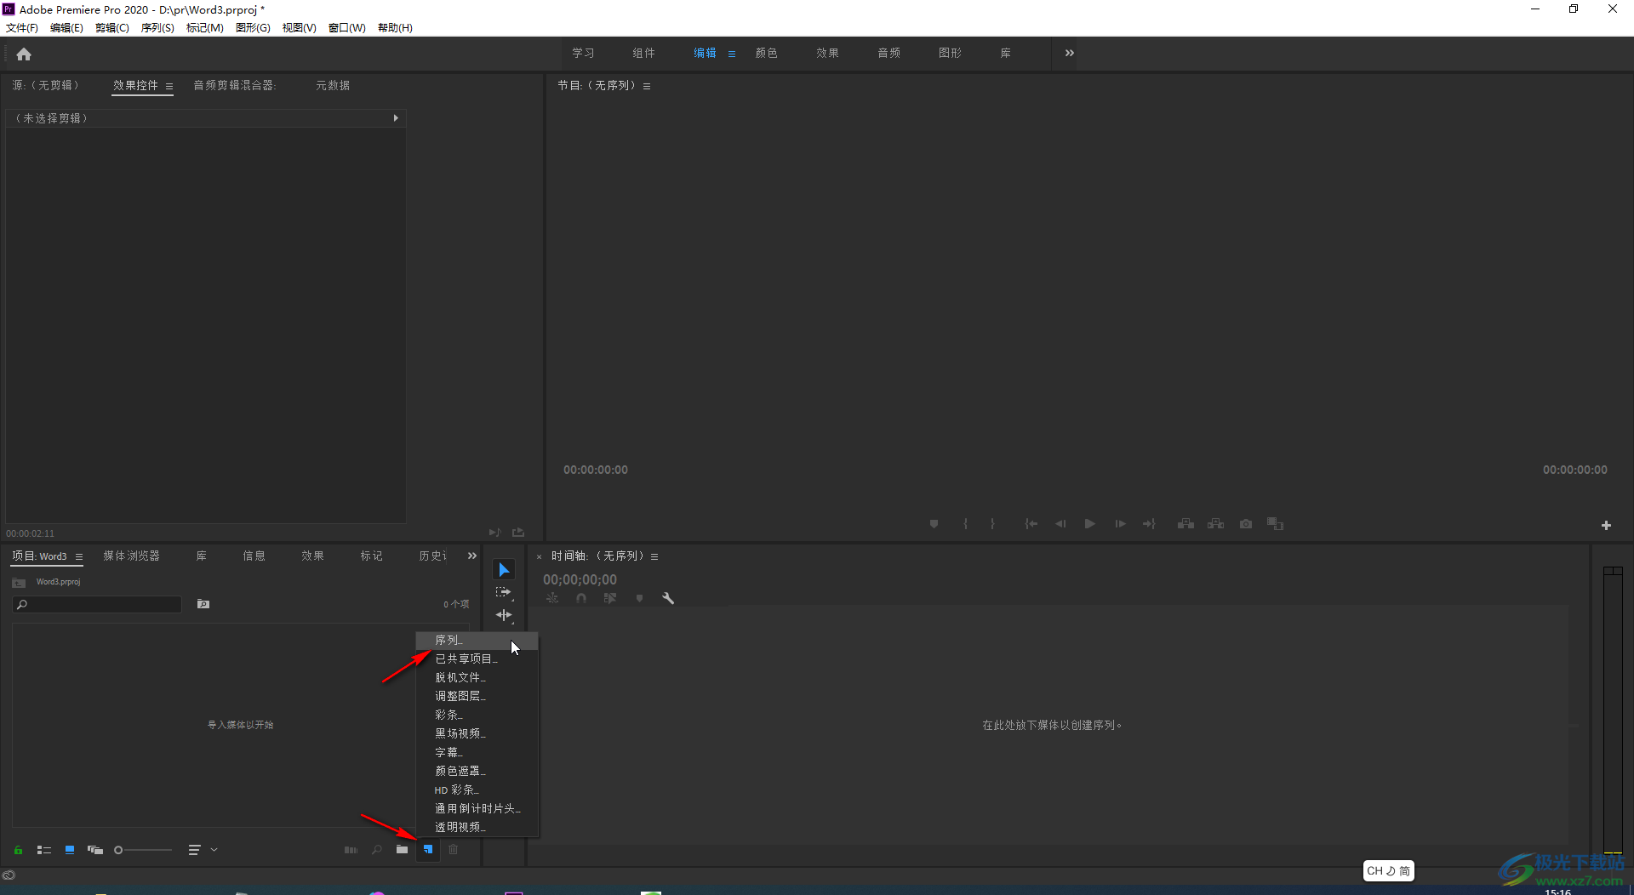The height and width of the screenshot is (895, 1634).
Task: Open Effect Controls panel menu
Action: (169, 86)
